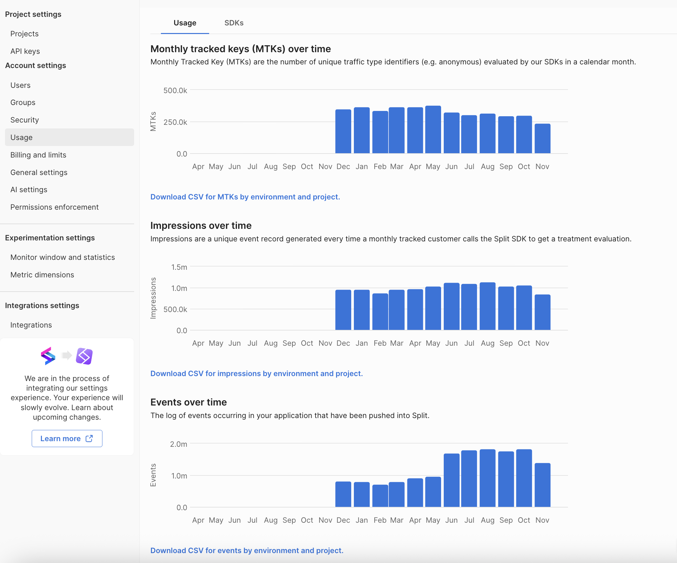
Task: Open Billing and limits
Action: pos(38,155)
